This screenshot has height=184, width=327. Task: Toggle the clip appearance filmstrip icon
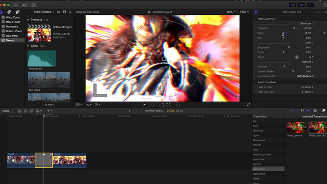(65, 12)
